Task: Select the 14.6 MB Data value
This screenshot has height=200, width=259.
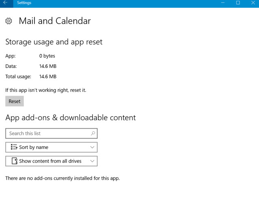Action: pyautogui.click(x=48, y=66)
